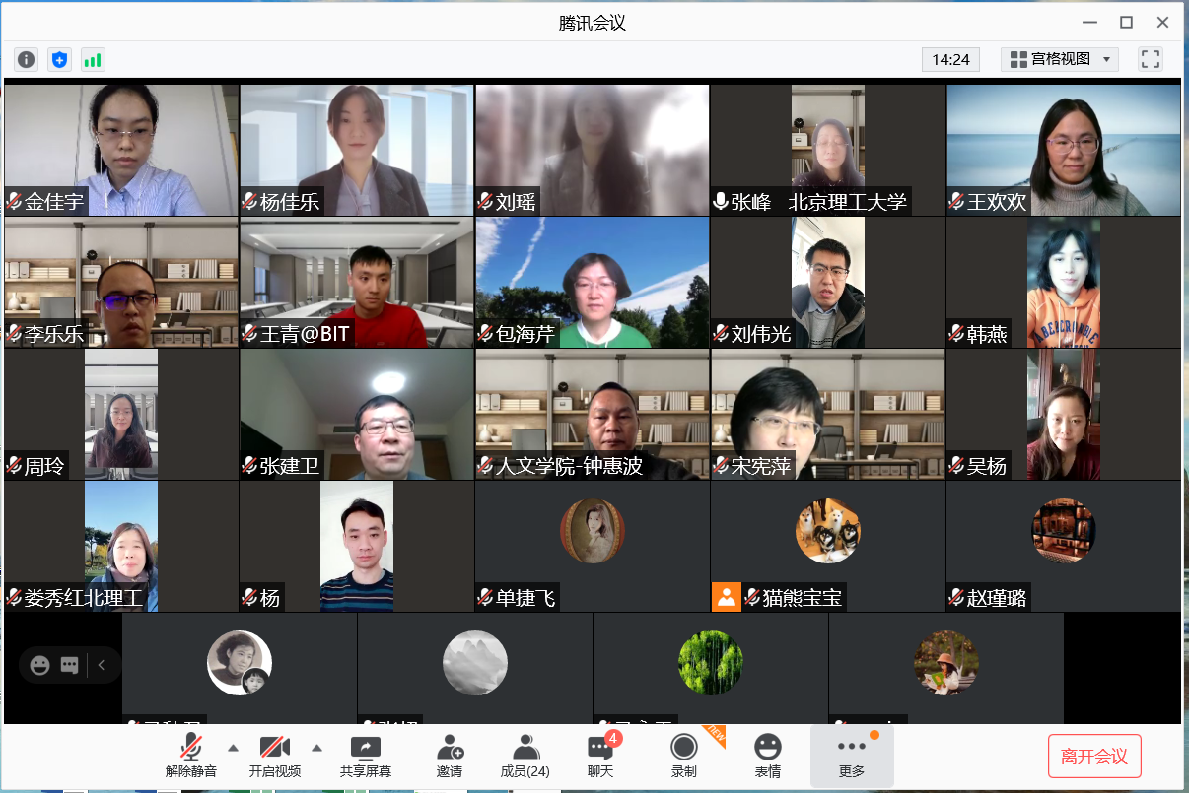The height and width of the screenshot is (793, 1189).
Task: Click the 离开会议 leave meeting button
Action: point(1093,757)
